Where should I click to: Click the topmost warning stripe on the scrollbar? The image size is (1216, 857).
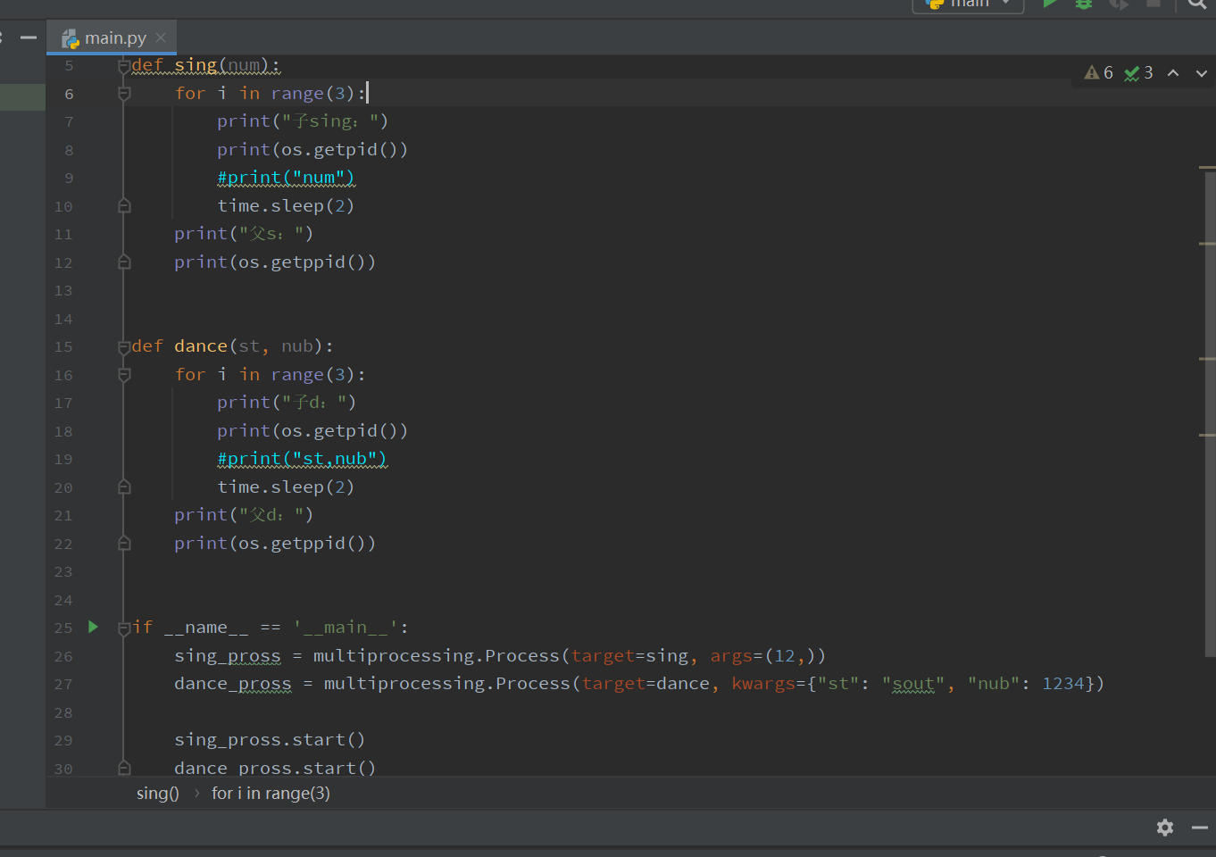(1207, 167)
